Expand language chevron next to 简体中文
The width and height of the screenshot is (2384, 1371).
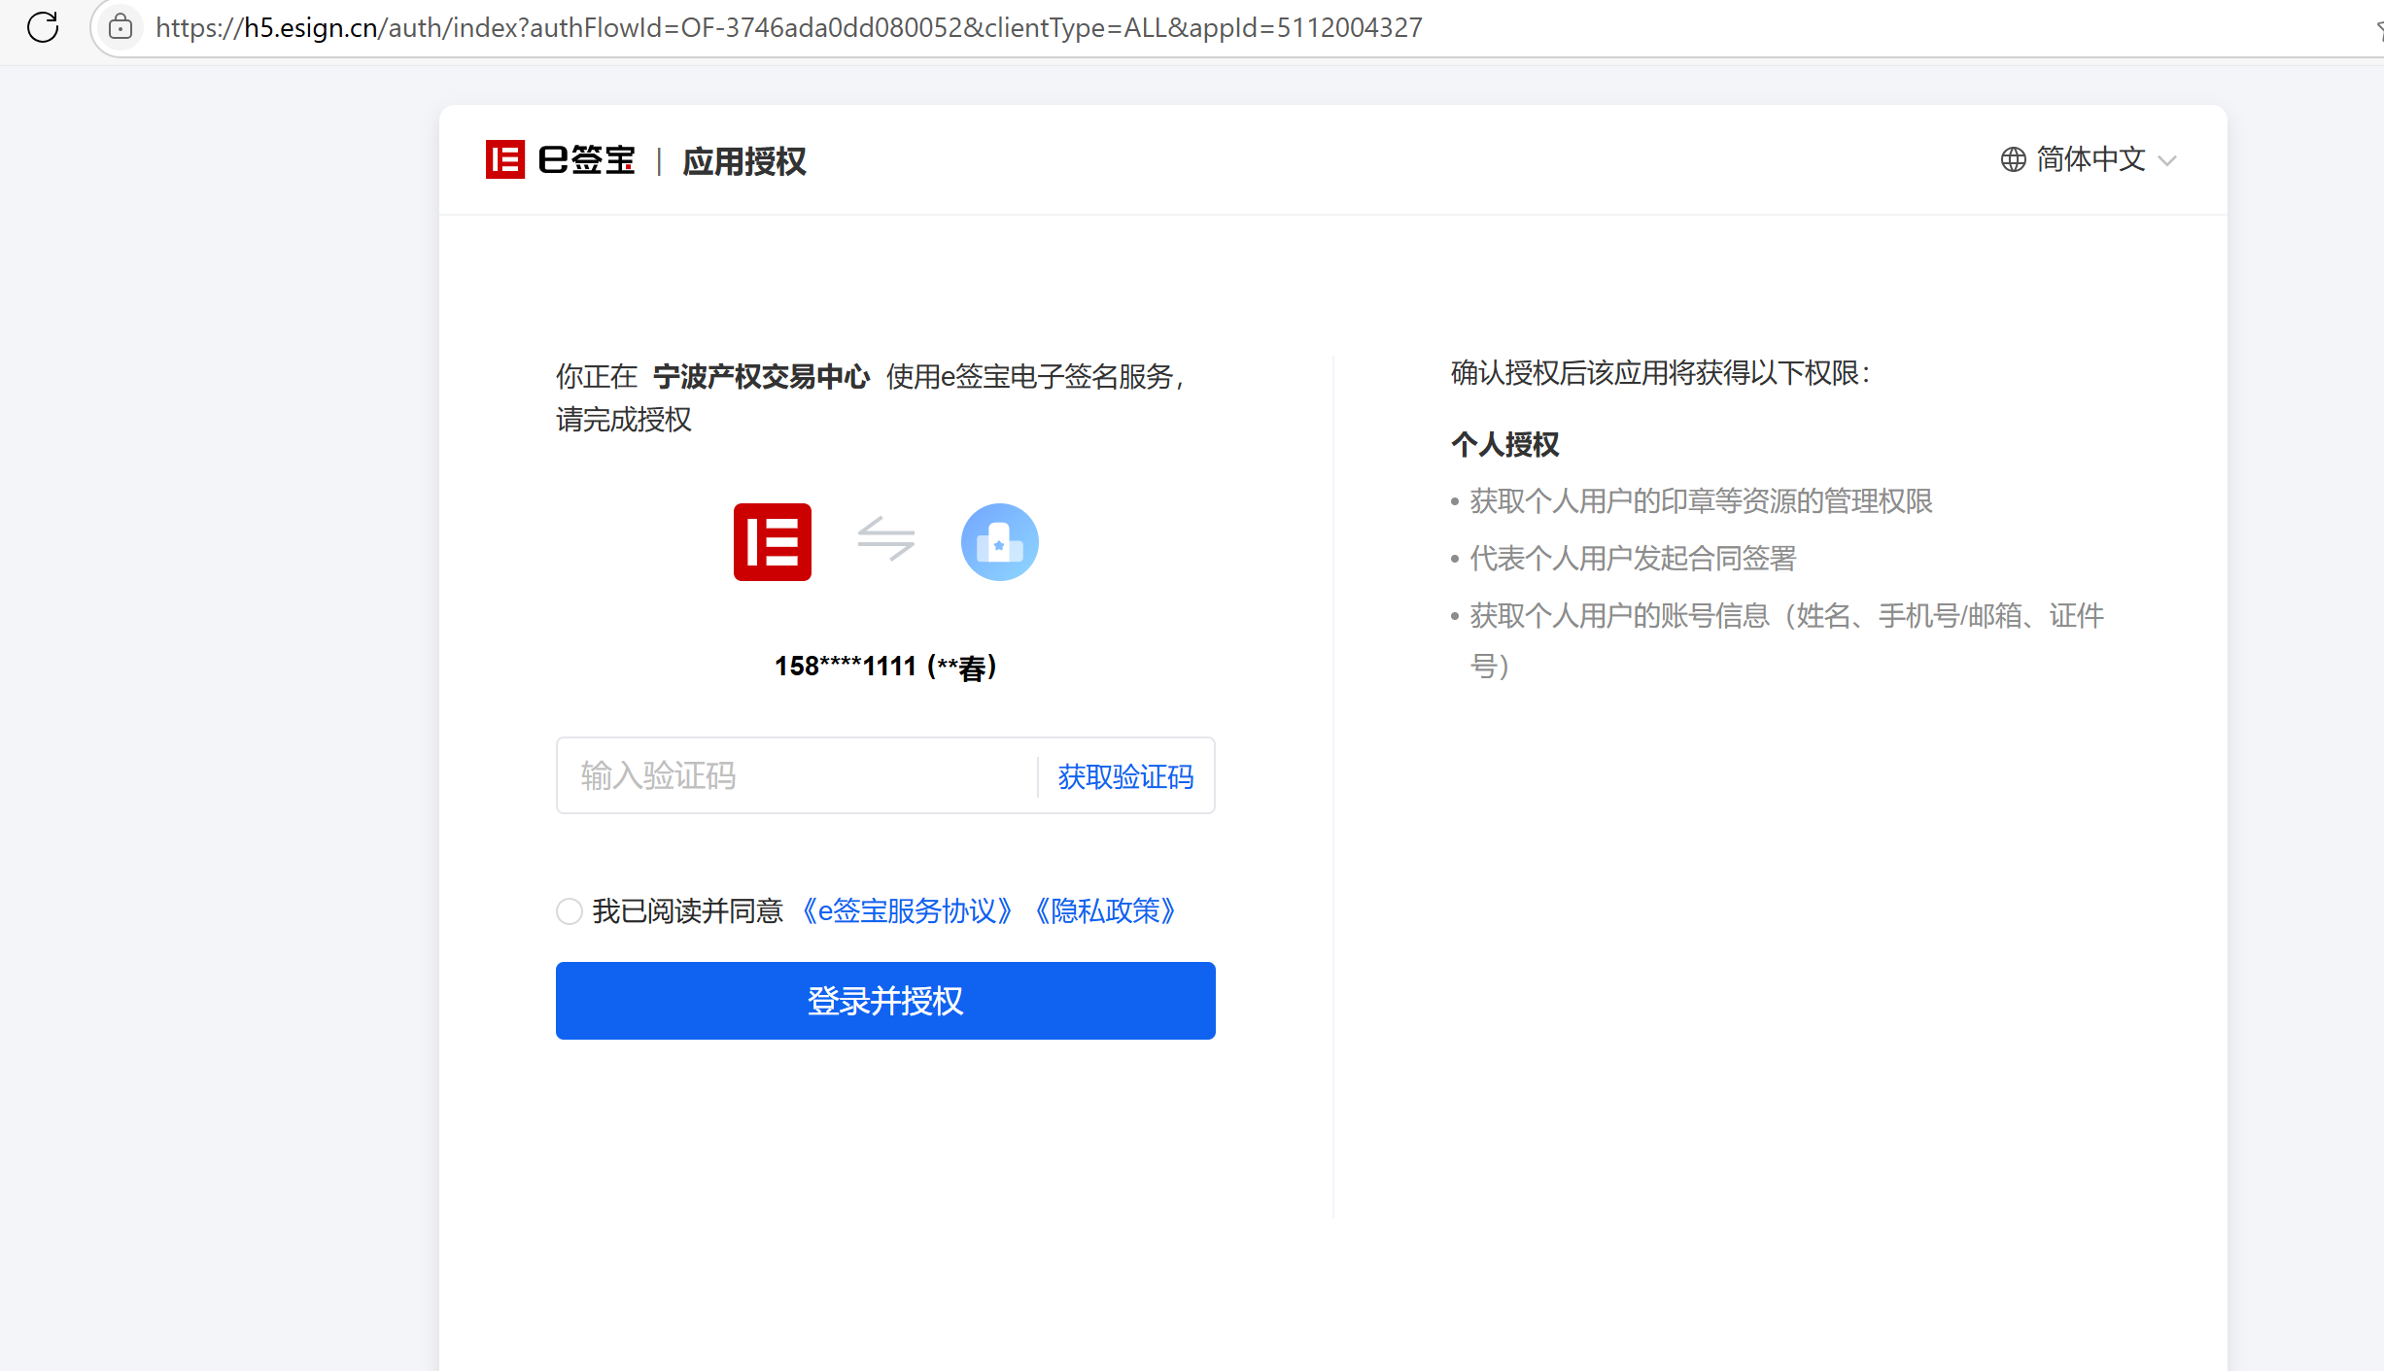[2166, 161]
